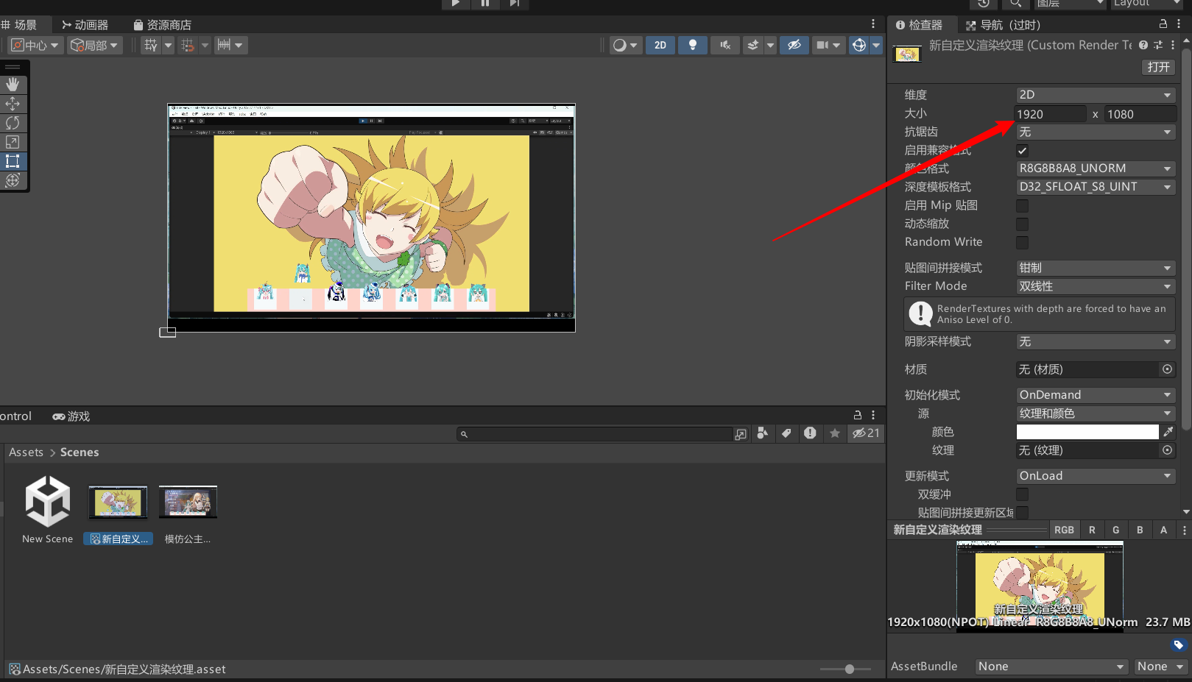1192x682 pixels.
Task: Adjust asset thumbnail size slider
Action: [846, 669]
